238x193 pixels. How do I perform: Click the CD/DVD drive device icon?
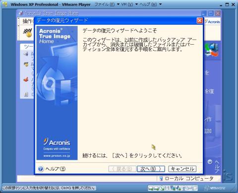coord(162,188)
